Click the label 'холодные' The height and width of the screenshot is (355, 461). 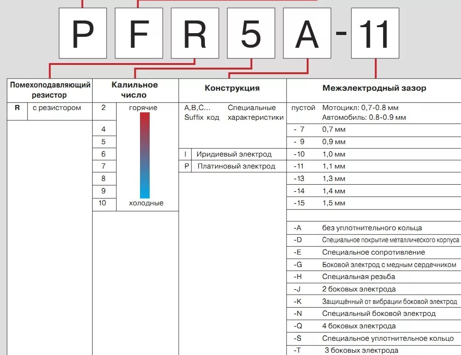point(146,203)
